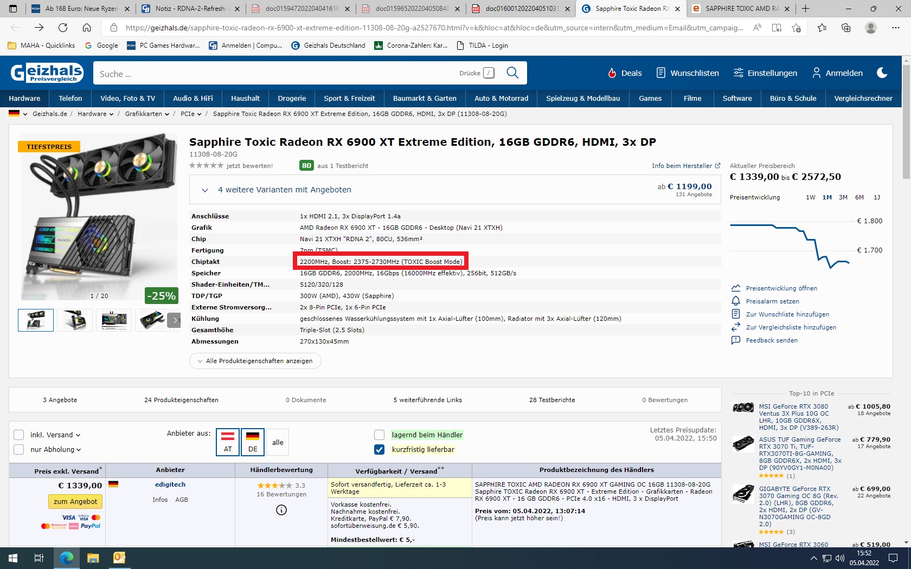This screenshot has width=911, height=569.
Task: Toggle AT country filter
Action: pyautogui.click(x=228, y=442)
